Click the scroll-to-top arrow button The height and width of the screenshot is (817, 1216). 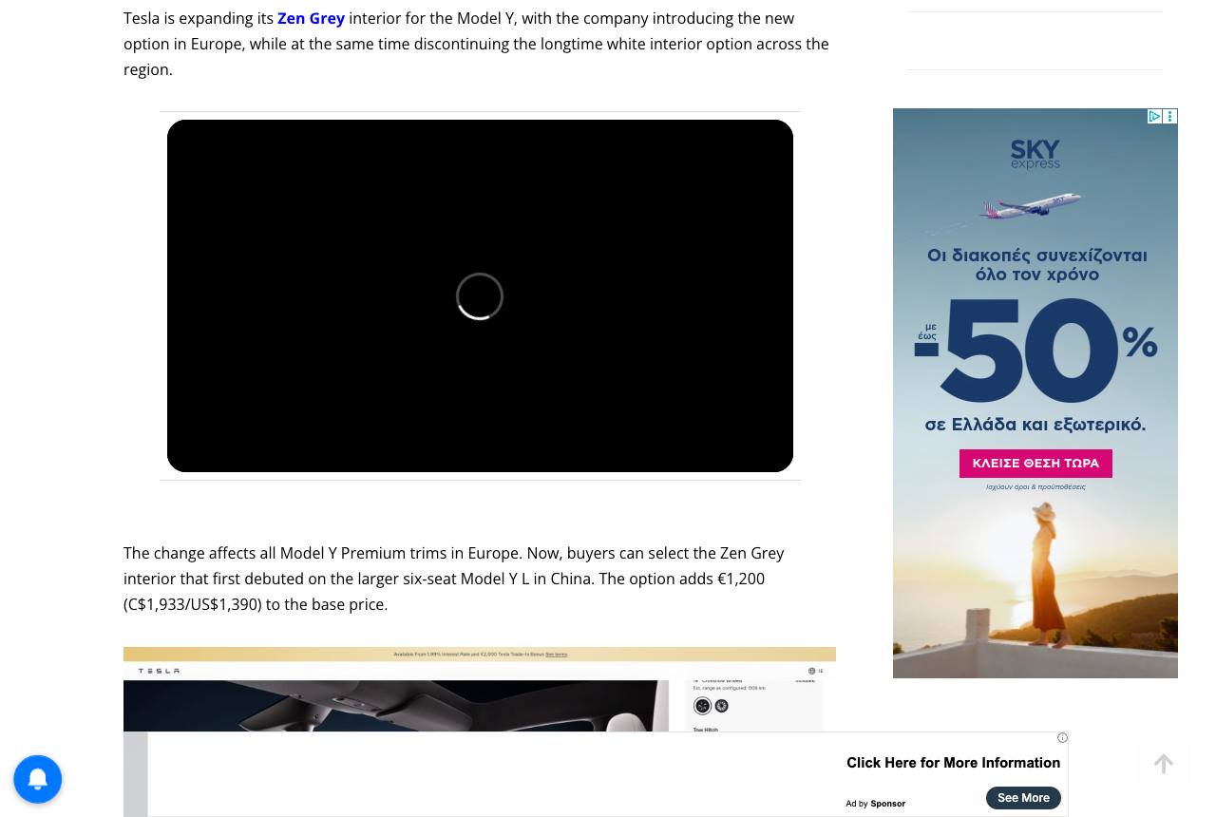1164,764
